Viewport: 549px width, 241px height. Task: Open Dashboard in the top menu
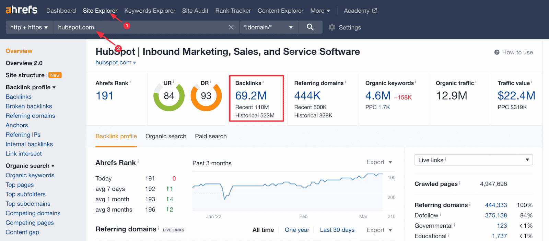[61, 11]
